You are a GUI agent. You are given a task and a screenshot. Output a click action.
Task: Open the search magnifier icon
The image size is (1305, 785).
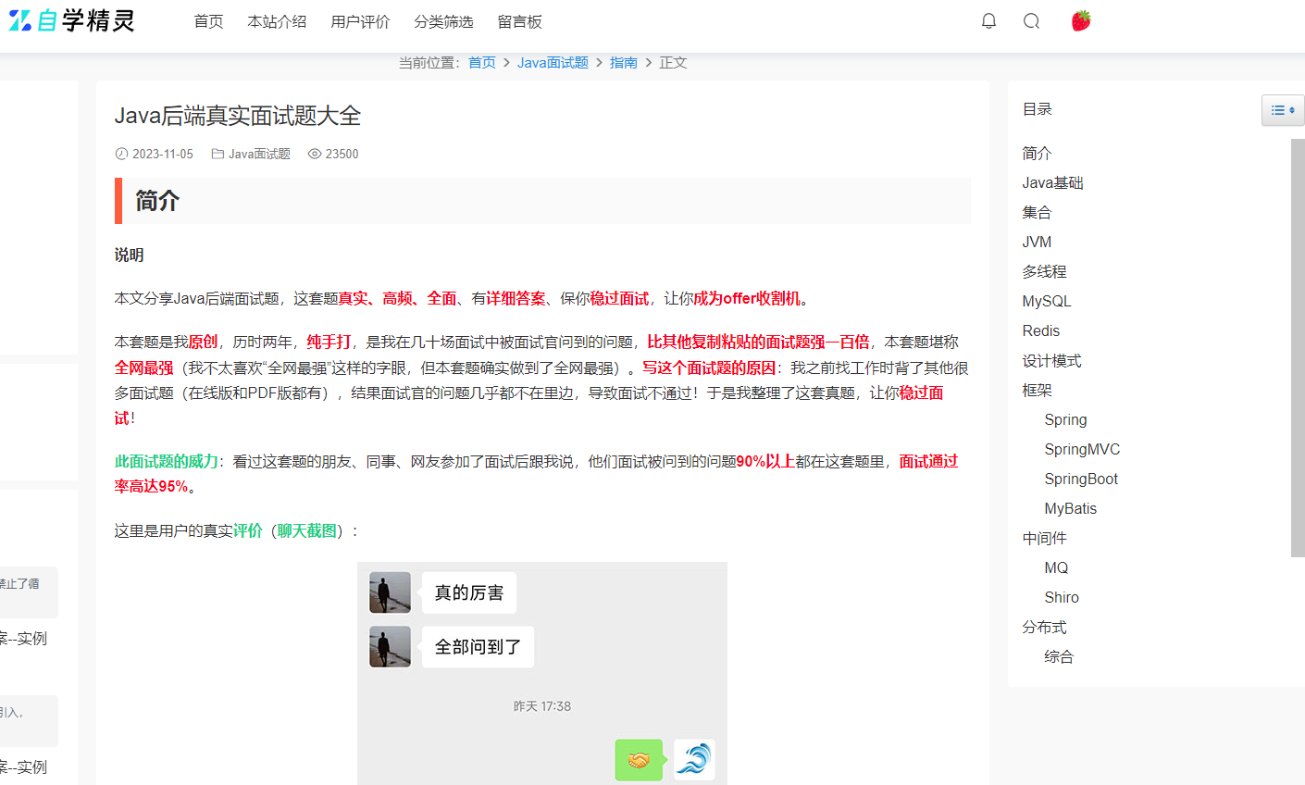1031,21
